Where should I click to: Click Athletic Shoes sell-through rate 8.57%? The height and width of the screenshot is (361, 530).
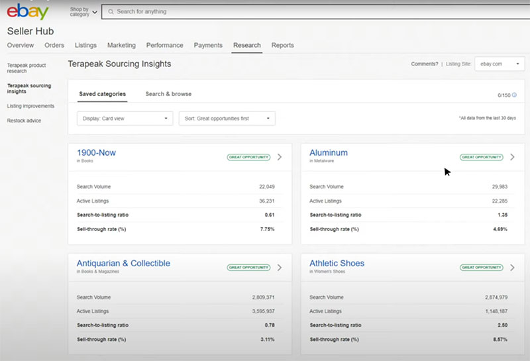500,339
